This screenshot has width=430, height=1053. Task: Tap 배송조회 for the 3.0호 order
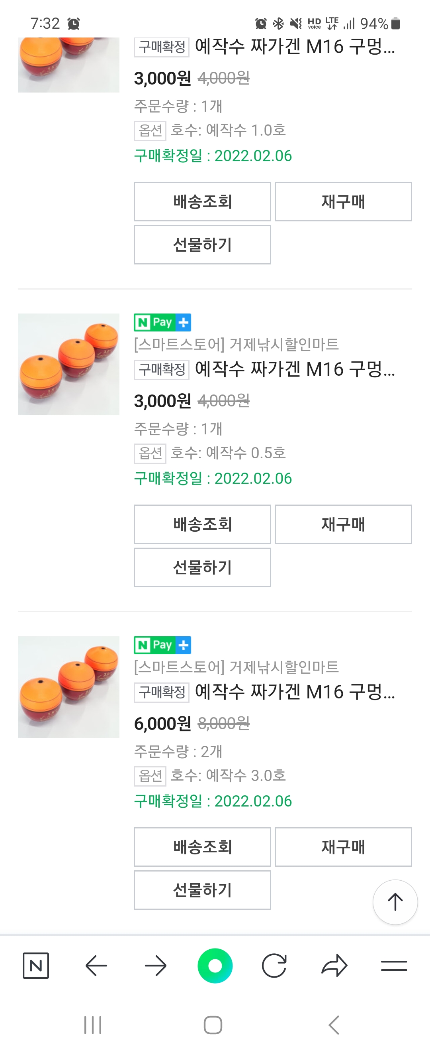click(x=202, y=846)
